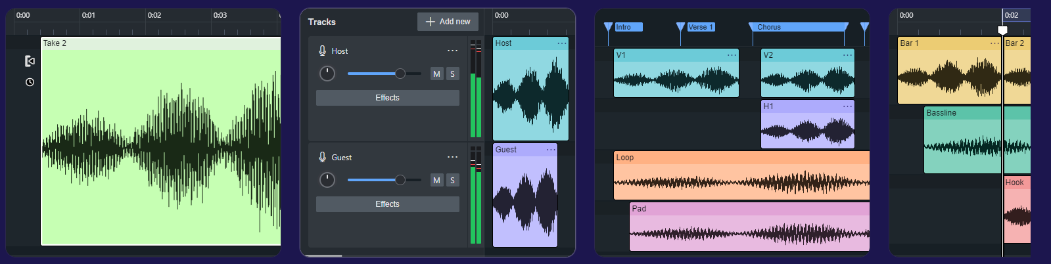Click the Guest track pan knob
Image resolution: width=1051 pixels, height=264 pixels.
coord(327,180)
